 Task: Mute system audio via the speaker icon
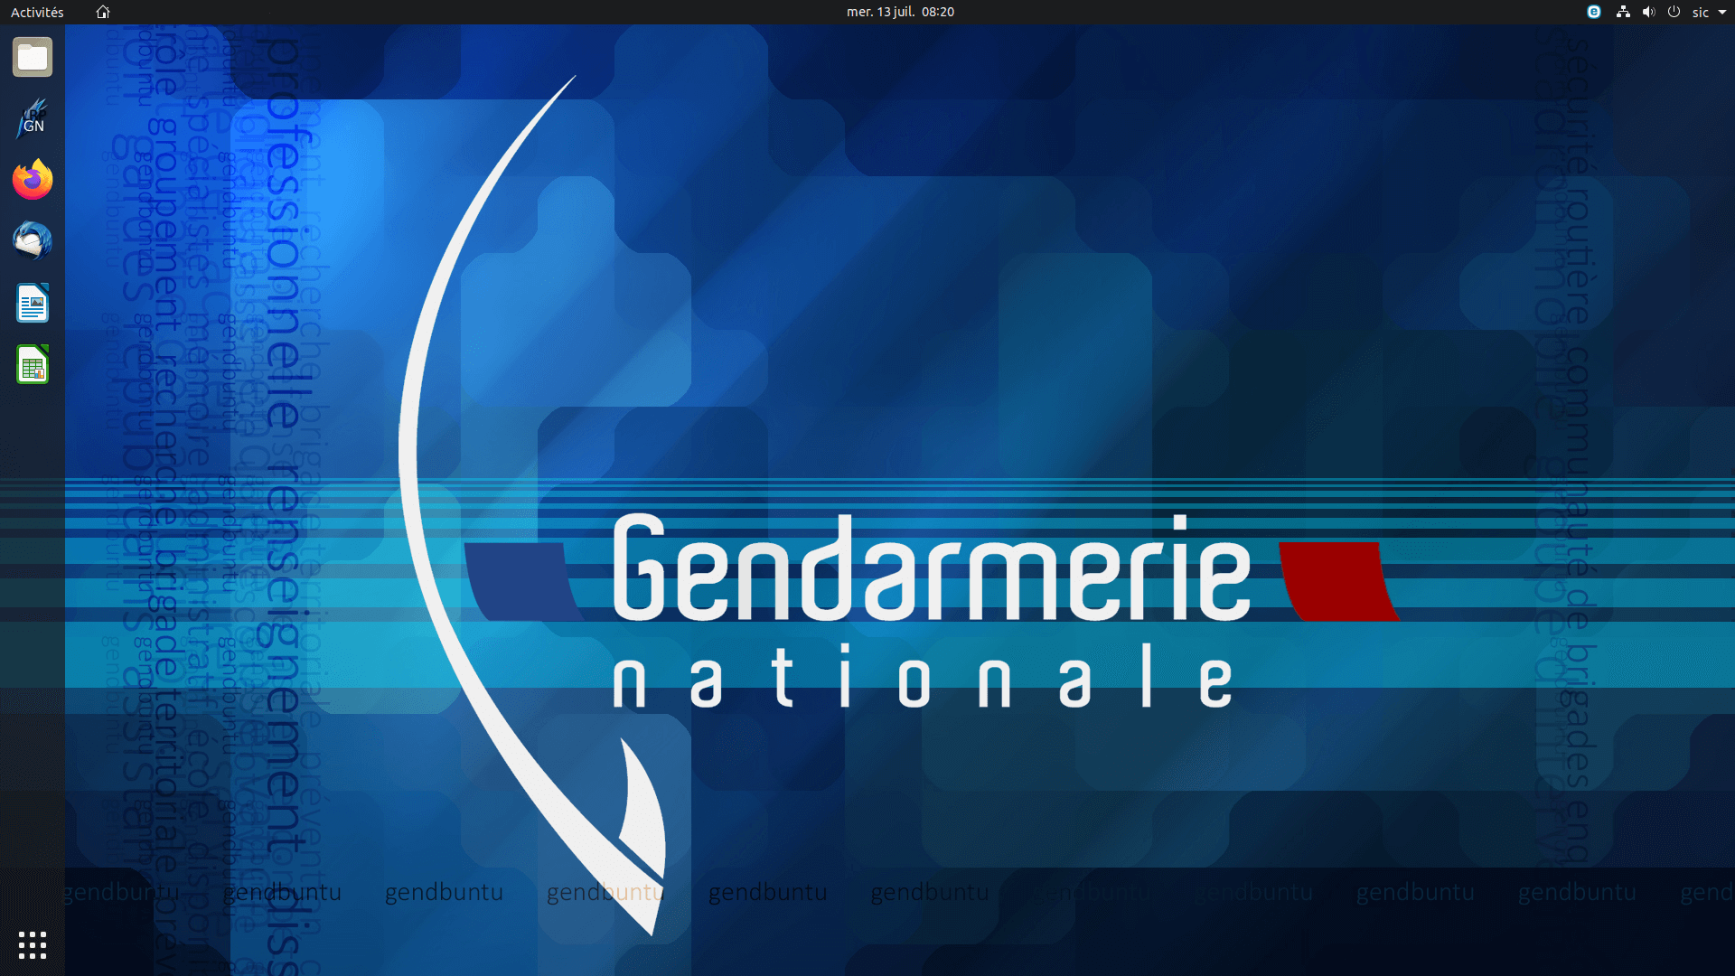(x=1648, y=12)
